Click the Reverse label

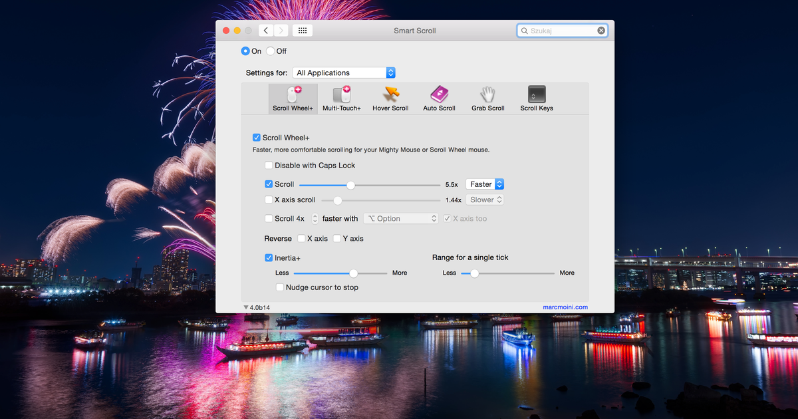[x=278, y=238]
